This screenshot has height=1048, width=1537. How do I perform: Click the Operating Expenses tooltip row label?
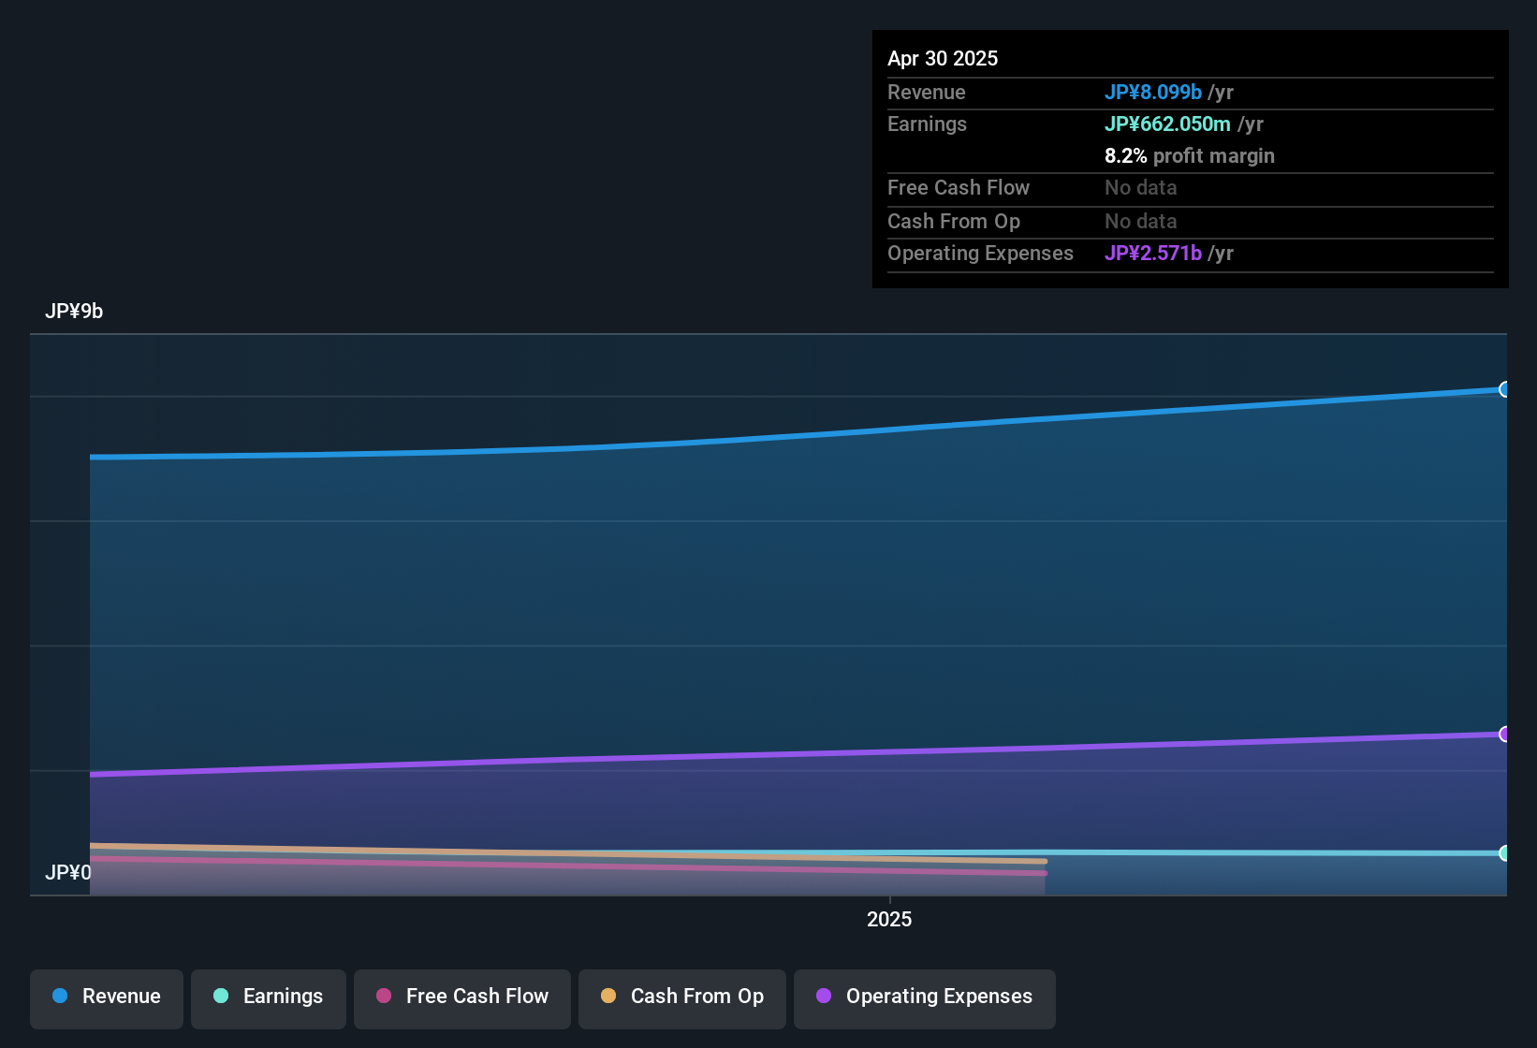click(x=980, y=254)
